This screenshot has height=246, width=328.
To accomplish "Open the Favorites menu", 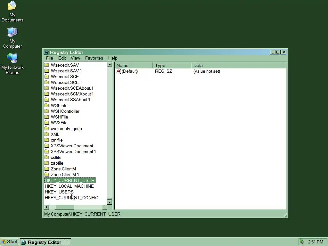I will (94, 58).
